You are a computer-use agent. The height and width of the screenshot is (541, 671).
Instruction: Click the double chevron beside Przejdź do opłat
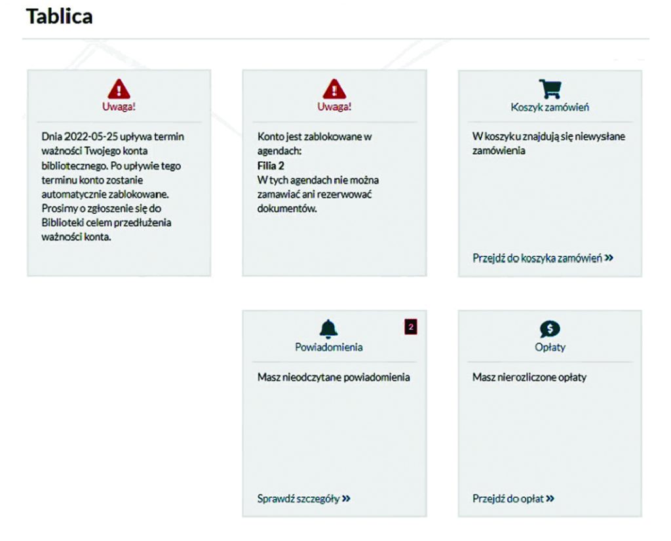pos(550,498)
